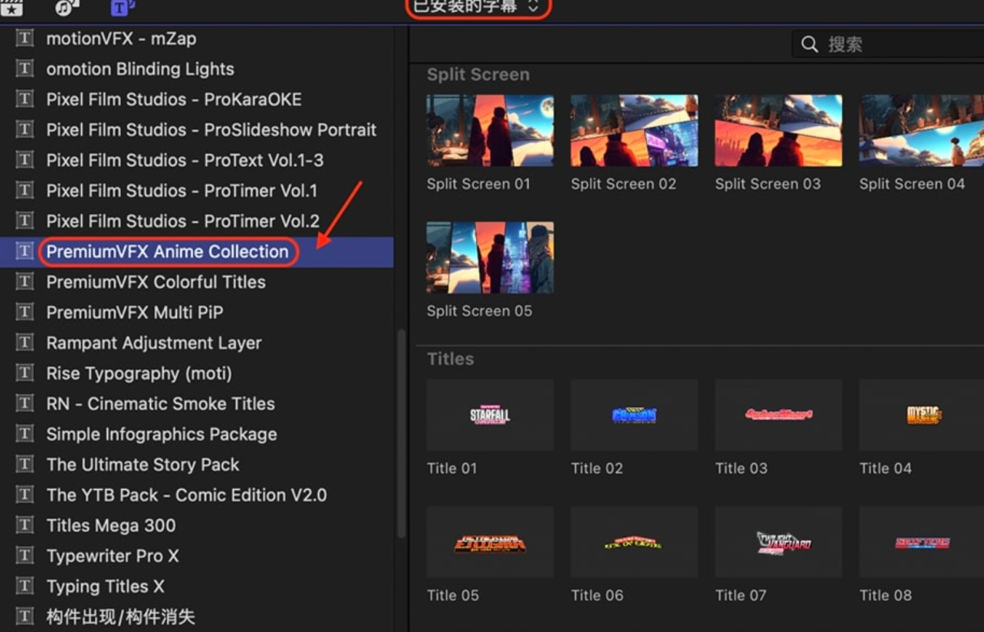Select the Split Screen 04 thumbnail
This screenshot has height=632, width=984.
tap(921, 130)
